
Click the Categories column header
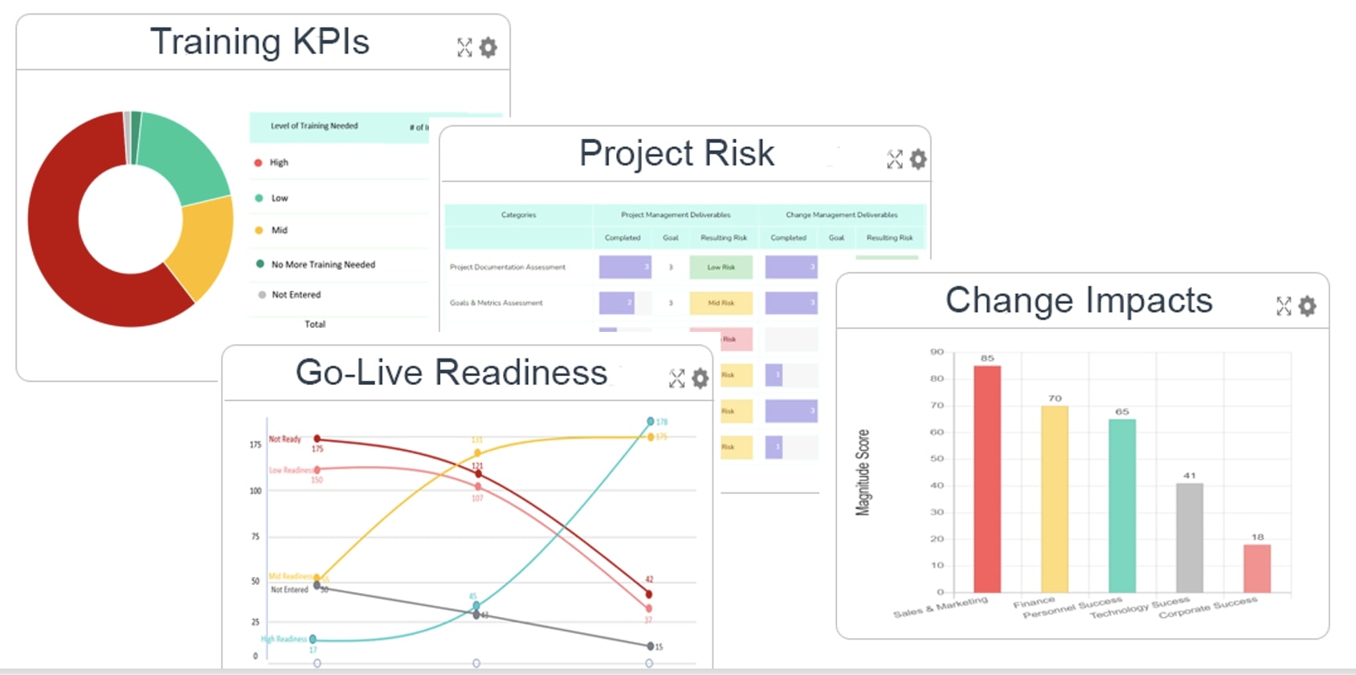click(518, 215)
